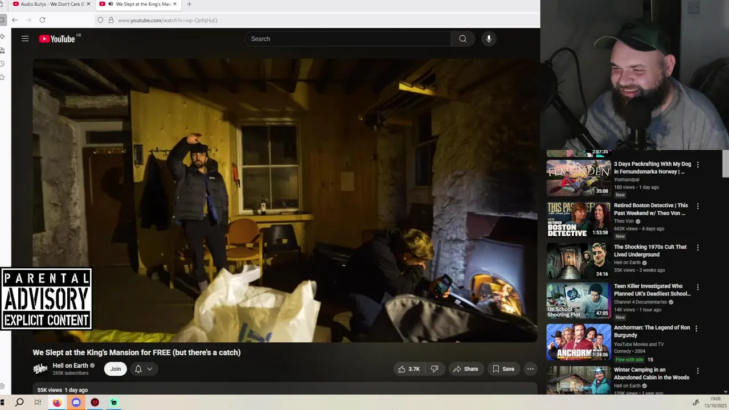The width and height of the screenshot is (729, 410).
Task: Dislike the video with thumbs down
Action: pyautogui.click(x=435, y=369)
